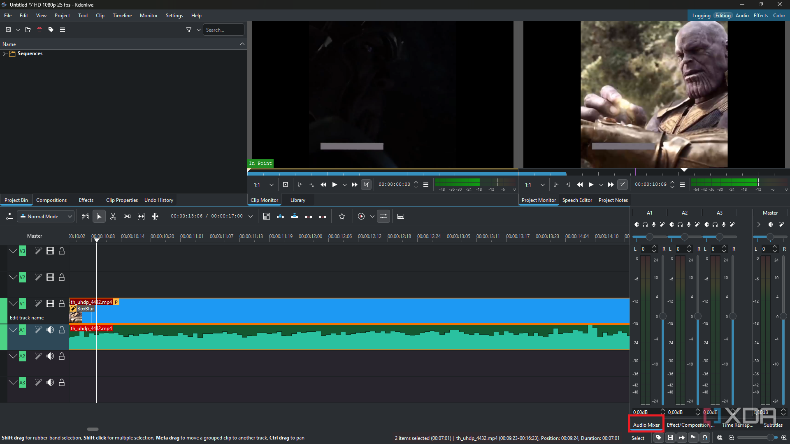790x444 pixels.
Task: Open the Subtitles panel tab
Action: (x=773, y=425)
